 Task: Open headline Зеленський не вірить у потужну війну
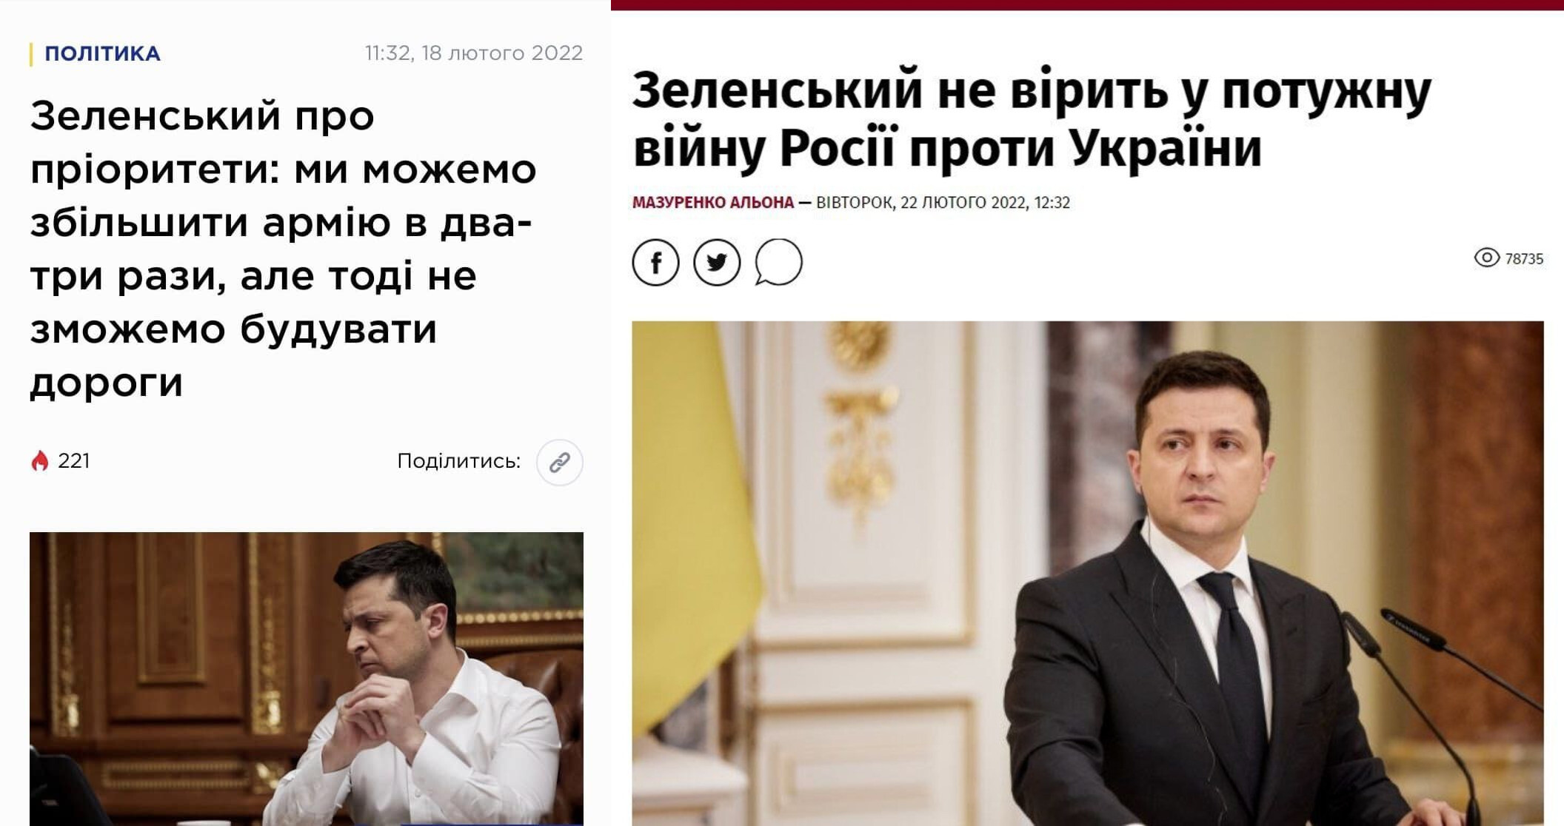point(1032,118)
